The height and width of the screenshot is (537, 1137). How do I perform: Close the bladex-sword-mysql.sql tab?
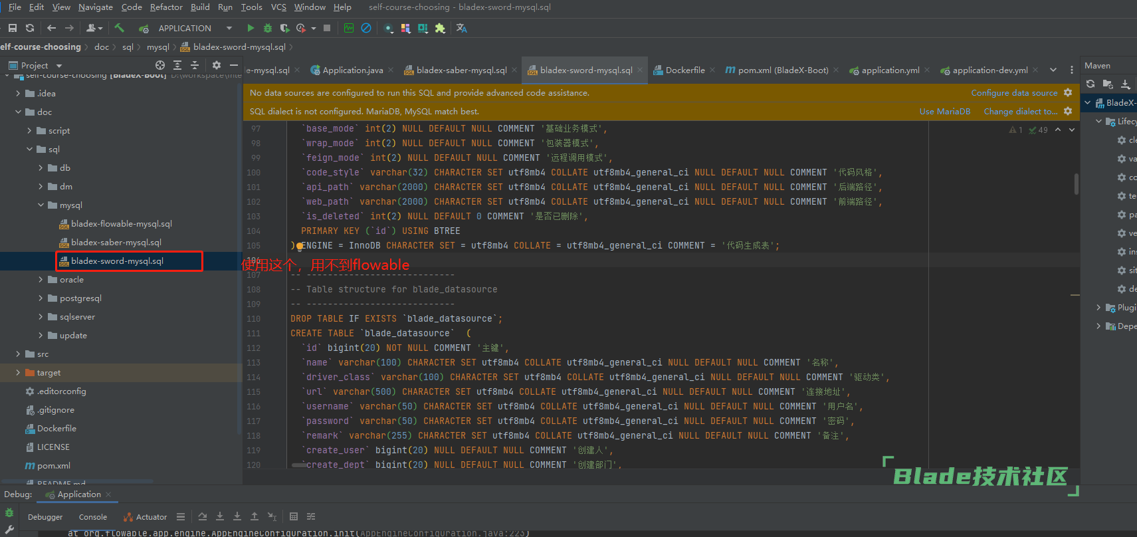pyautogui.click(x=640, y=70)
